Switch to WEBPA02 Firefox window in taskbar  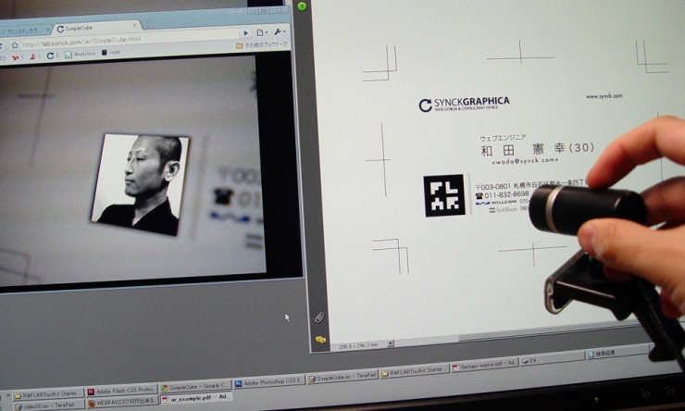(x=122, y=402)
